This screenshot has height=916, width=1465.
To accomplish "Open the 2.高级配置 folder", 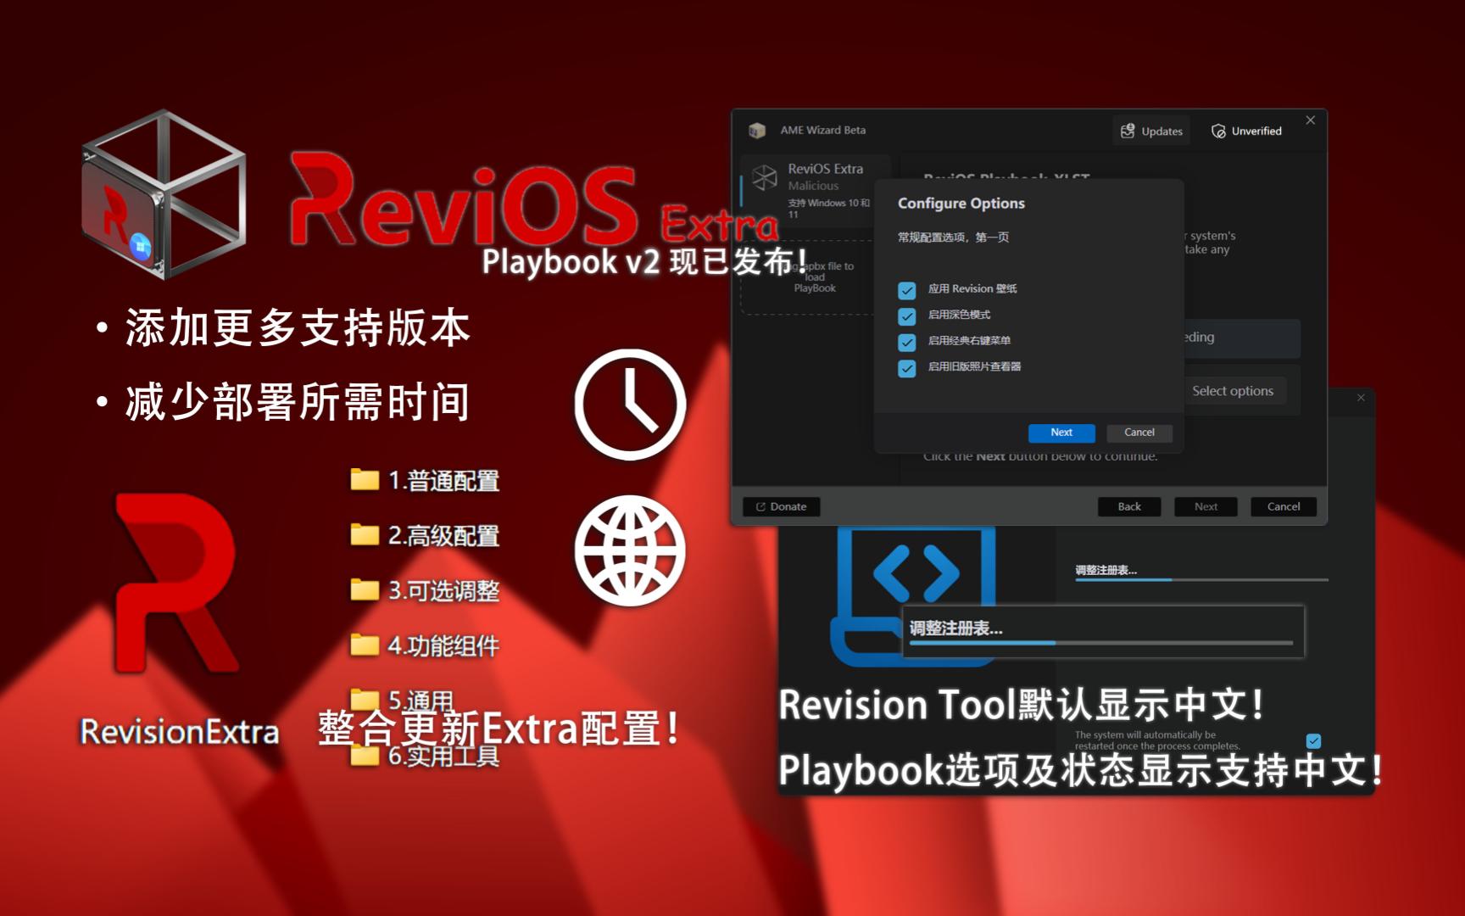I will [x=425, y=535].
